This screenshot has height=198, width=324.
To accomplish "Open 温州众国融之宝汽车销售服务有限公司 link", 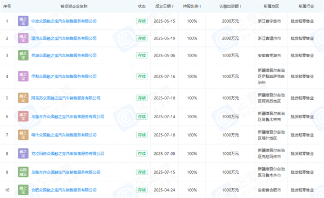I will [64, 38].
